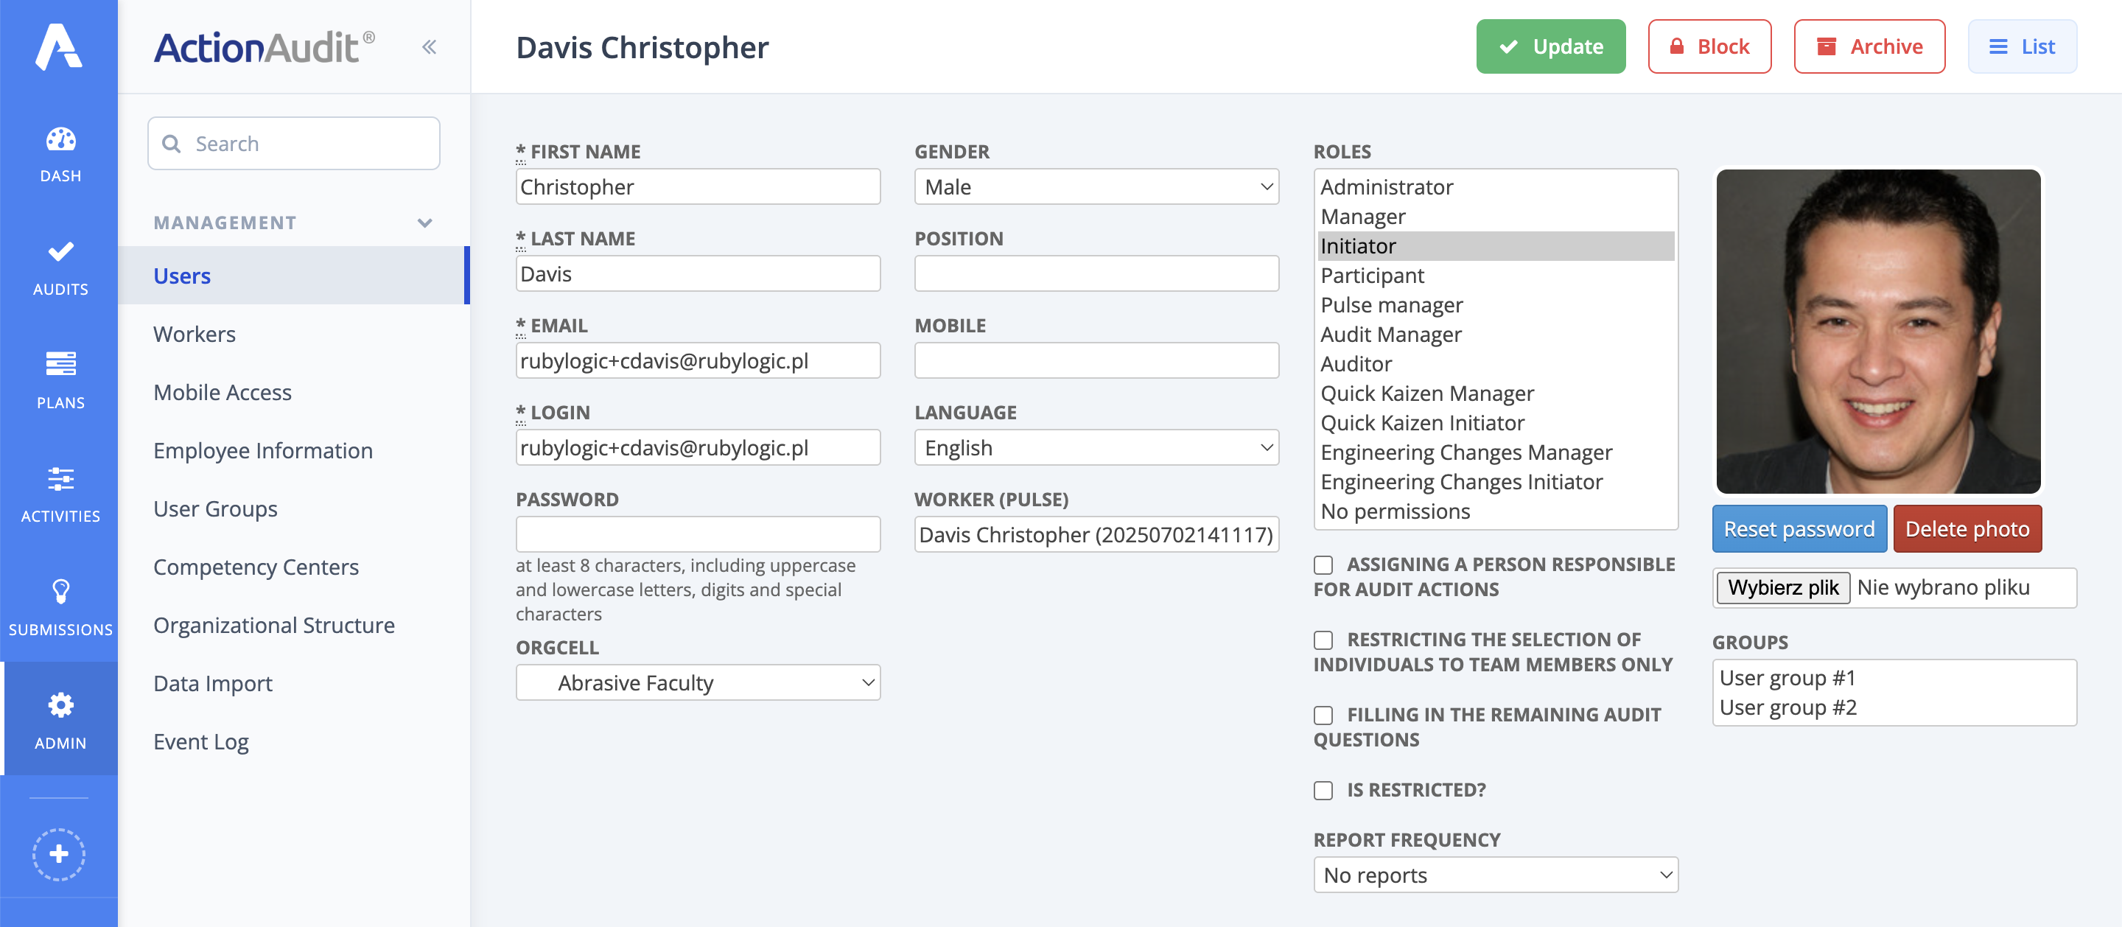Image resolution: width=2122 pixels, height=927 pixels.
Task: Collapse the Management section chevron
Action: (x=425, y=223)
